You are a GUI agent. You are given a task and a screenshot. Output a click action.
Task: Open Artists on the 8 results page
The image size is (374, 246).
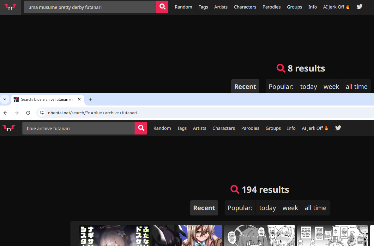[221, 7]
